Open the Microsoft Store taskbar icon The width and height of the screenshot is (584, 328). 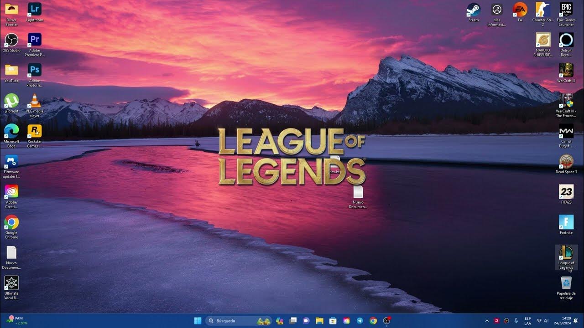pyautogui.click(x=333, y=321)
